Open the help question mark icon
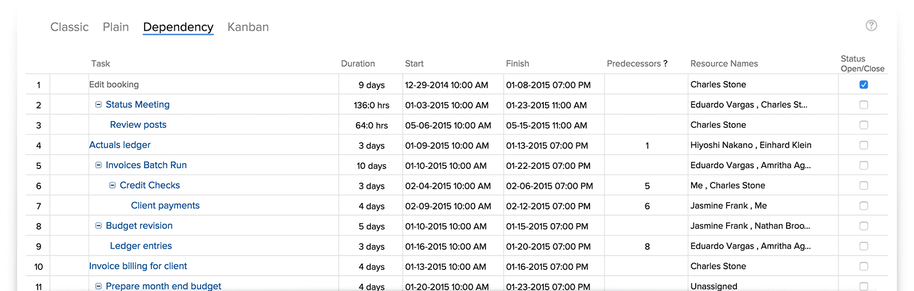 pos(871,25)
